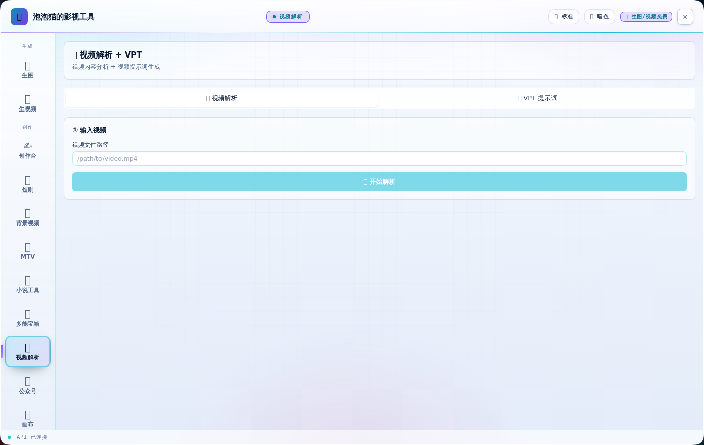Click the 视频解析 header pill
704x445 pixels.
tap(288, 17)
